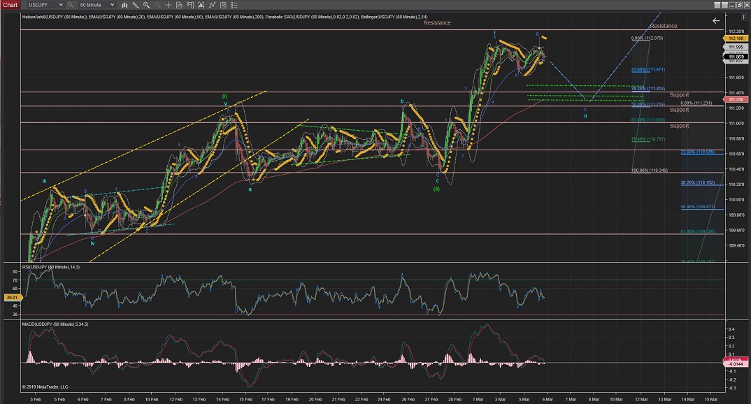
Task: Toggle the first window link square
Action: (717, 5)
